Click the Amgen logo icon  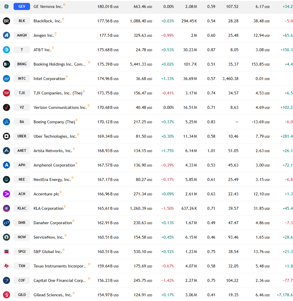(6, 35)
